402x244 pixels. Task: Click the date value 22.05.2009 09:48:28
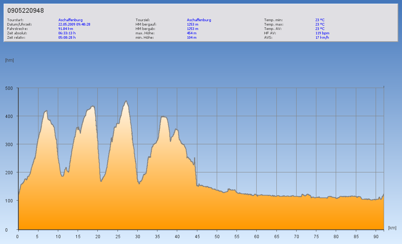coord(74,24)
